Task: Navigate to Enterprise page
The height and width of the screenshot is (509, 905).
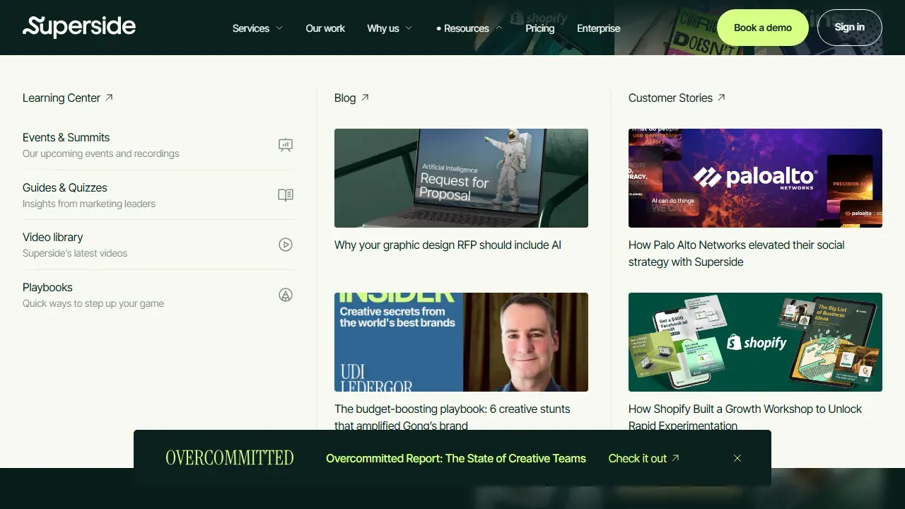Action: coord(598,28)
